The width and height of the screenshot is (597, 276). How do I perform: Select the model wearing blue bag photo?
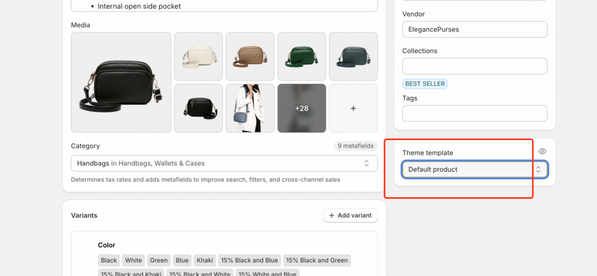[x=250, y=109]
